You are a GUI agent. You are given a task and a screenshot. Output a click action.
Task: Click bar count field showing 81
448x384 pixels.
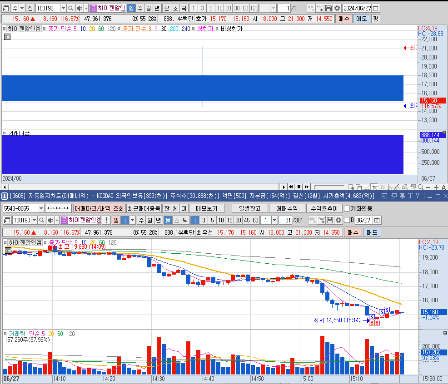[285, 220]
